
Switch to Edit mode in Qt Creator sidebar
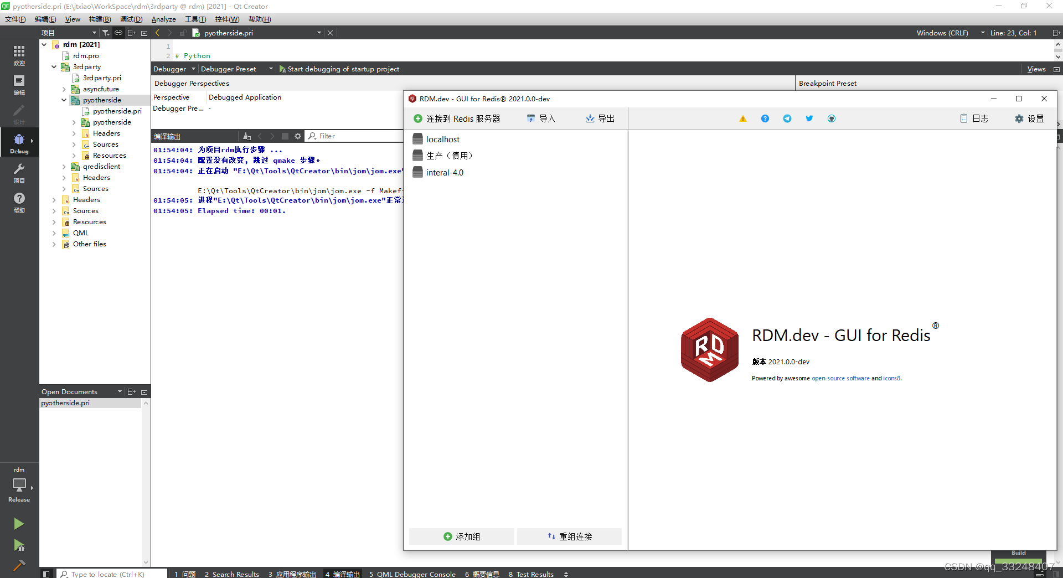(x=19, y=85)
